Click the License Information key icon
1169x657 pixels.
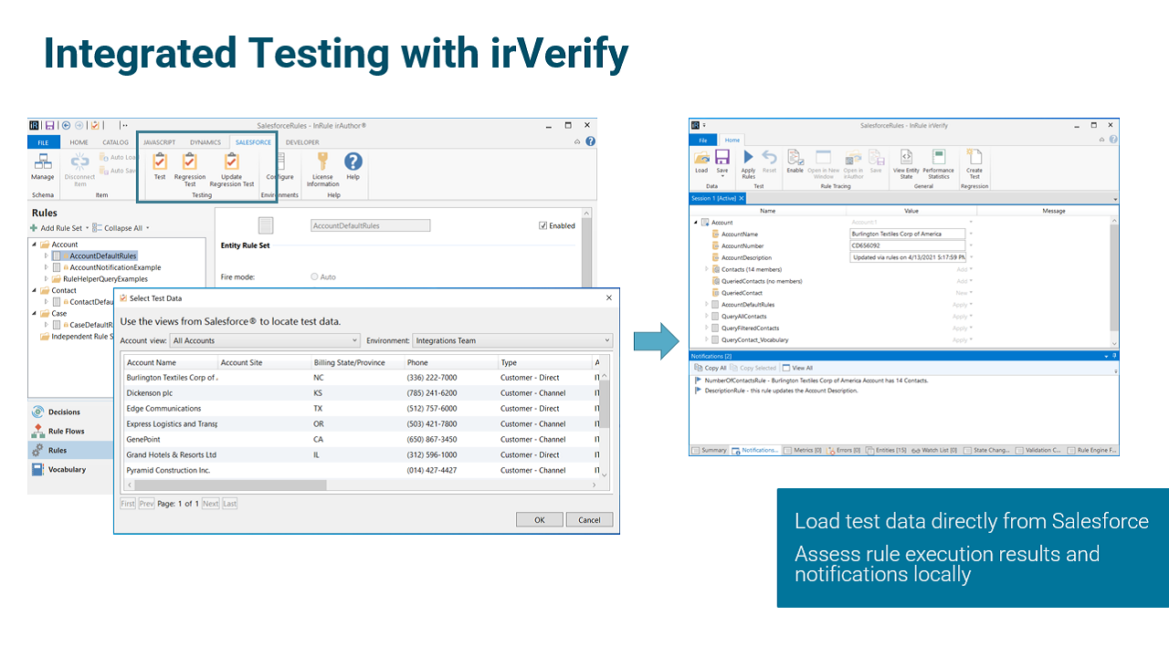click(x=322, y=162)
